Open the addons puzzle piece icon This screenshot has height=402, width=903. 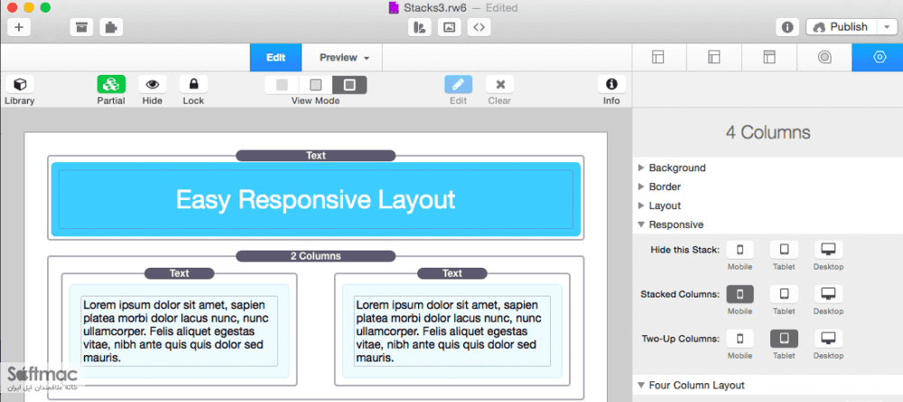pos(111,27)
